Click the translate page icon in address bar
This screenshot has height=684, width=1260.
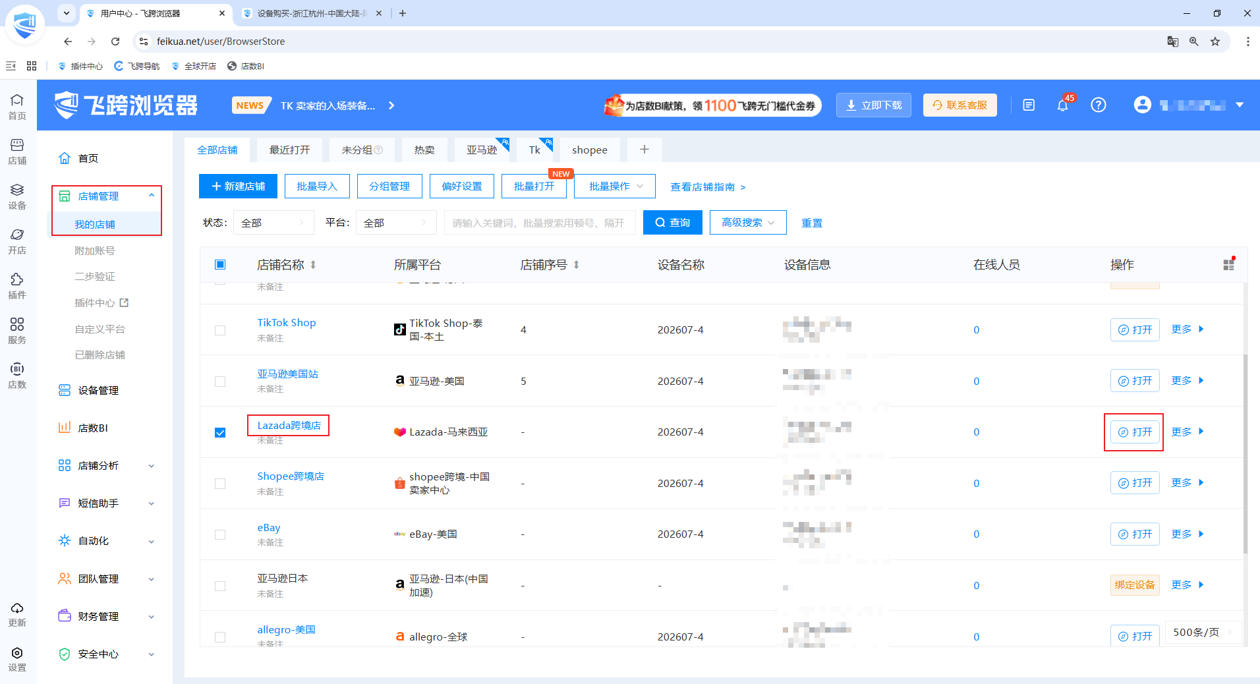coord(1173,42)
